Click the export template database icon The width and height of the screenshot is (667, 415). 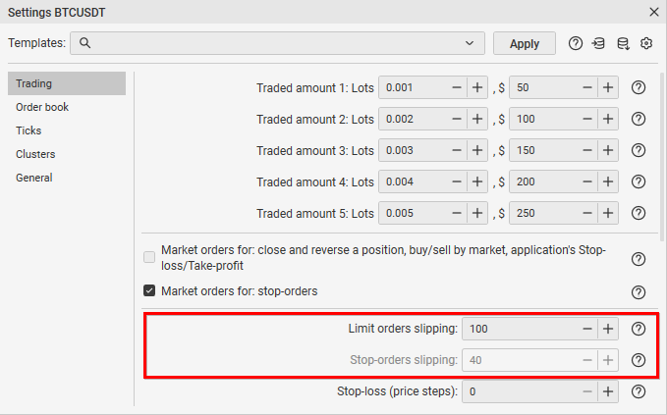pyautogui.click(x=623, y=43)
